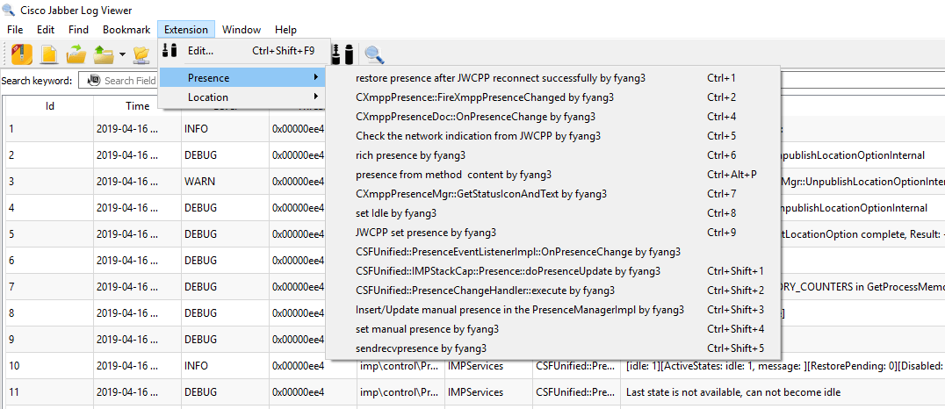Click the search field's magnifier icon
The width and height of the screenshot is (945, 409).
(93, 80)
